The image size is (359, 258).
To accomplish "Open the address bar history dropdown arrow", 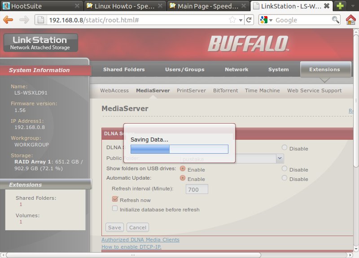I will point(241,20).
